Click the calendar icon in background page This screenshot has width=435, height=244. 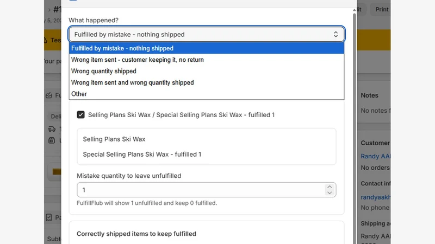[52, 140]
